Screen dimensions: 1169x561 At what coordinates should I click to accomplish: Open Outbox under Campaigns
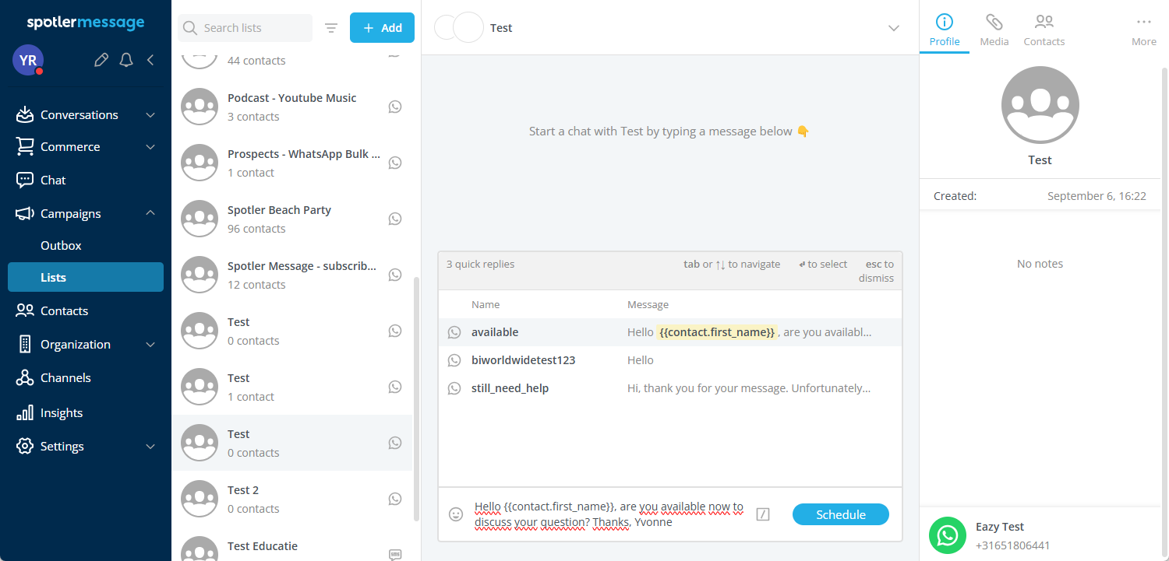click(61, 245)
